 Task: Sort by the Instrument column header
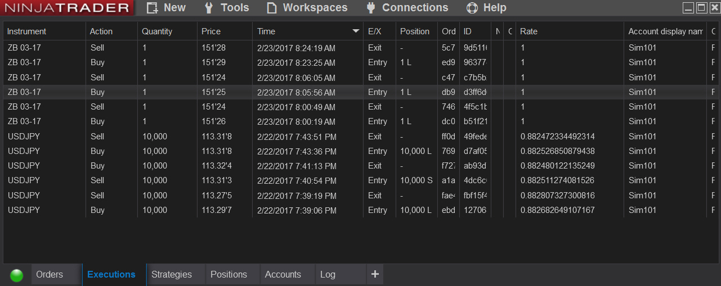[x=27, y=31]
